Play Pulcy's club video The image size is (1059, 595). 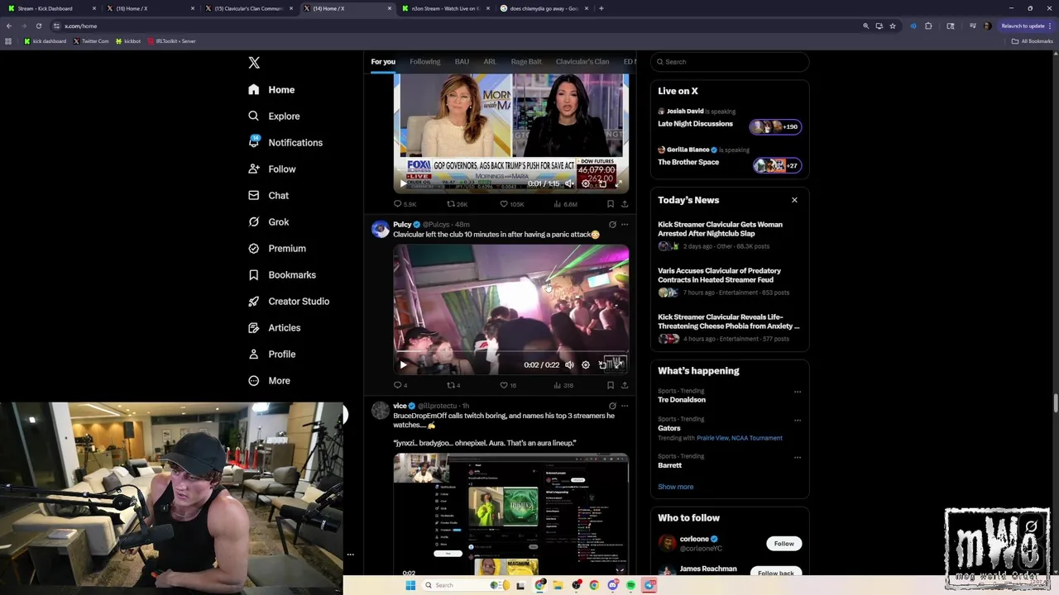[403, 364]
